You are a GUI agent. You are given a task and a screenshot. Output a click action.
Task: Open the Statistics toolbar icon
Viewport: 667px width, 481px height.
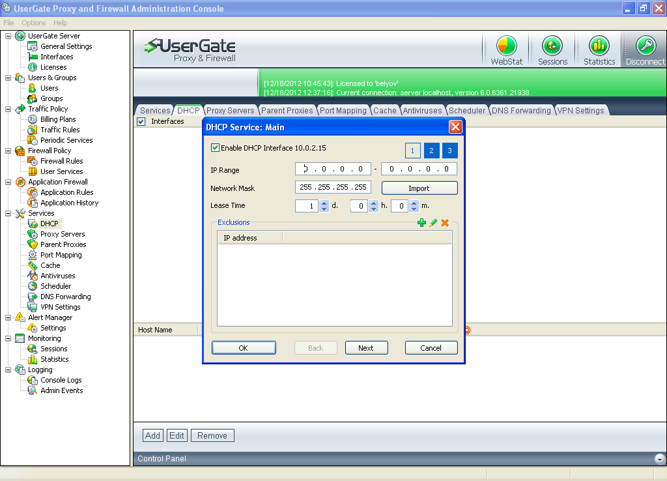tap(599, 50)
